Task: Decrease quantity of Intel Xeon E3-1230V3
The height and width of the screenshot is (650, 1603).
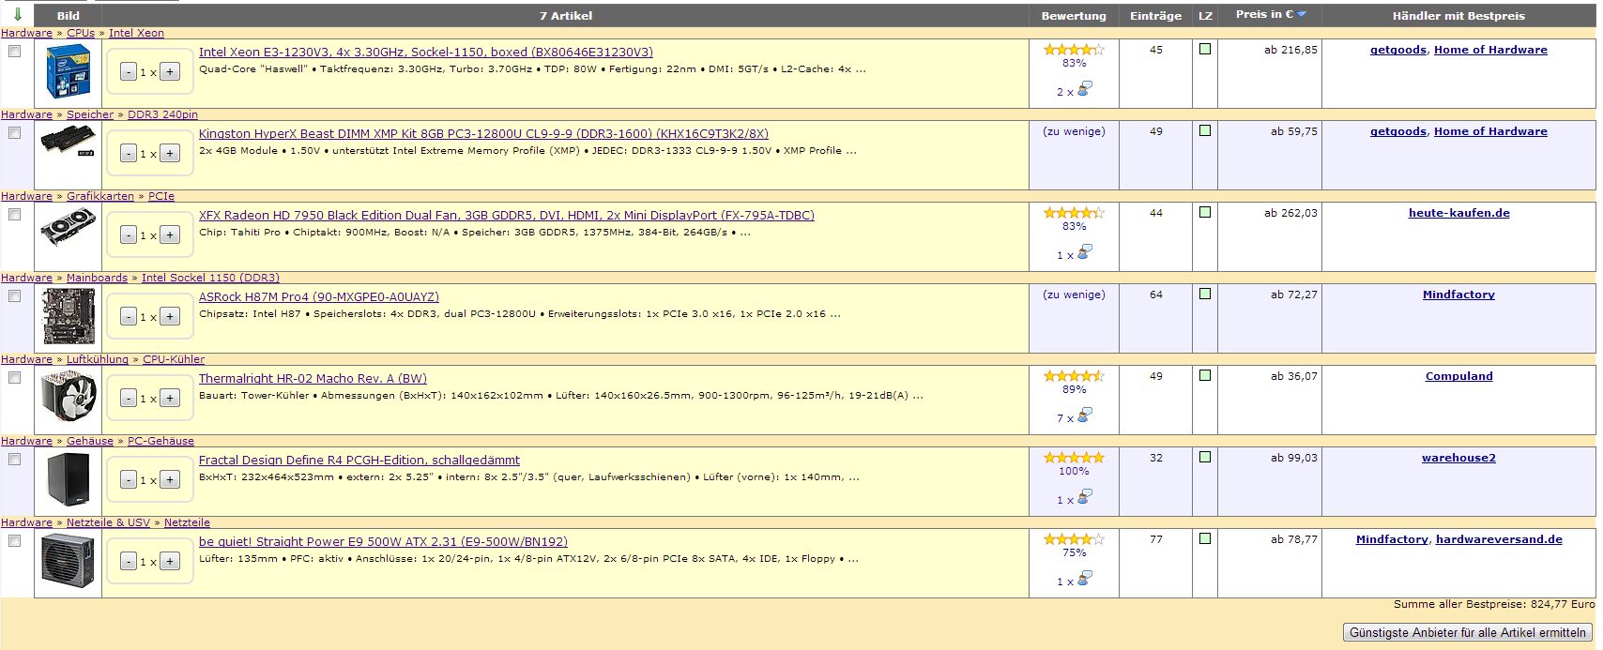Action: click(129, 72)
